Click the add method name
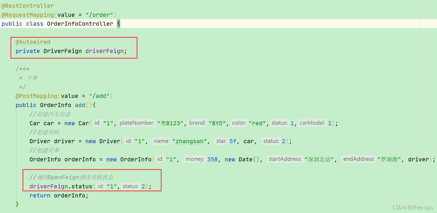Viewport: 437px width, 213px height. 80,105
